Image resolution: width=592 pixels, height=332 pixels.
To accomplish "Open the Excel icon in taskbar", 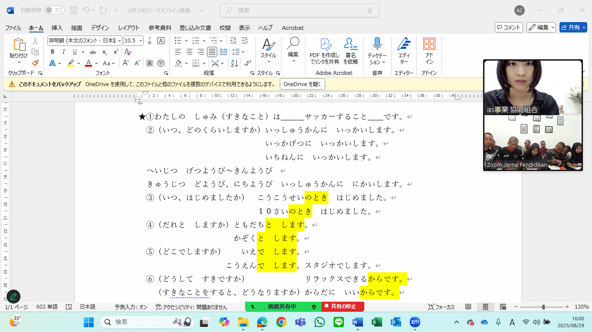I will [x=376, y=322].
